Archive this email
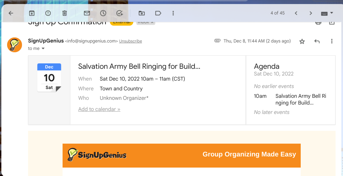Image resolution: width=343 pixels, height=176 pixels. [31, 13]
